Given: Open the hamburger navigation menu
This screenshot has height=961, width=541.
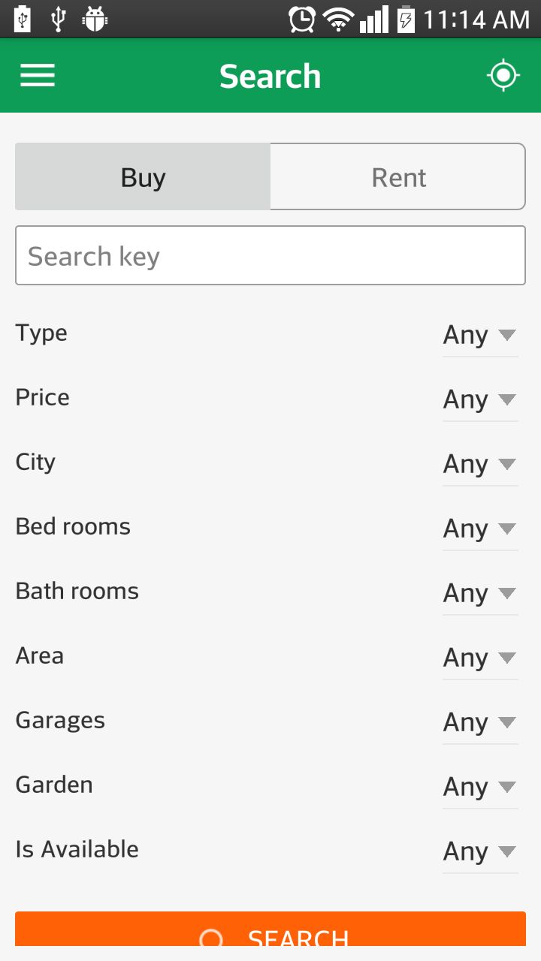Looking at the screenshot, I should coord(38,75).
